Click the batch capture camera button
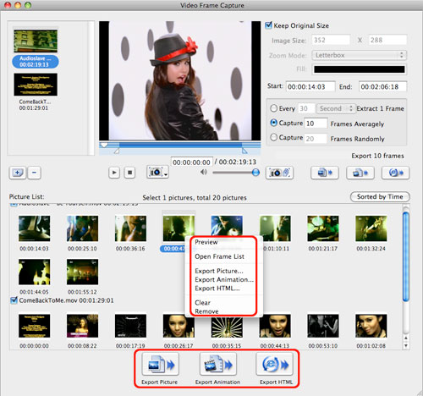The width and height of the screenshot is (423, 396). 279,173
